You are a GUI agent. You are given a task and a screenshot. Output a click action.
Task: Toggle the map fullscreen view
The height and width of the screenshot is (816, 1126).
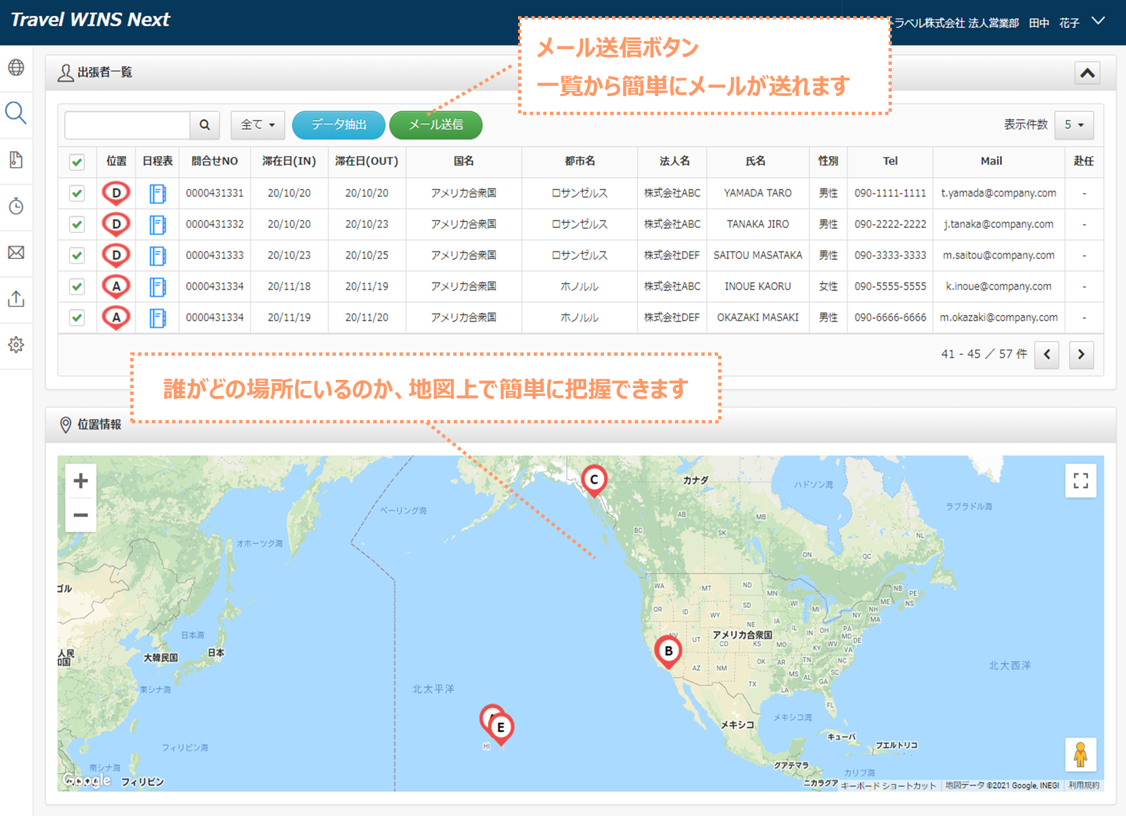1081,481
